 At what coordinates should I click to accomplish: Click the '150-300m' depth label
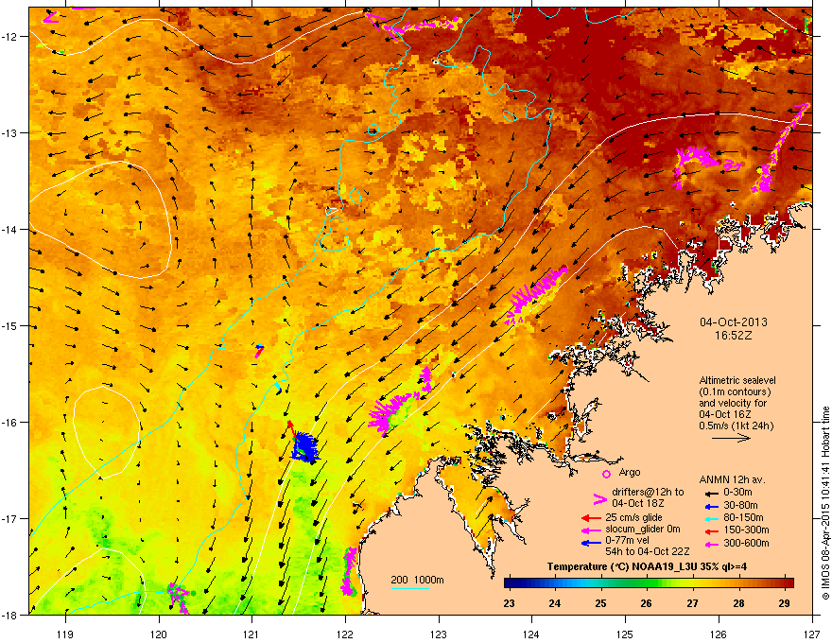pyautogui.click(x=746, y=530)
